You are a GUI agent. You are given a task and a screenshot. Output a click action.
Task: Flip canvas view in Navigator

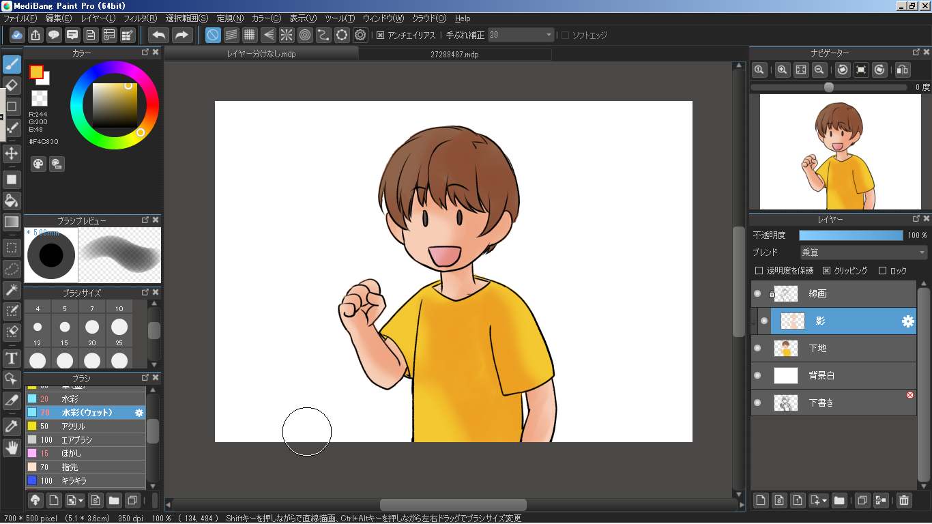pyautogui.click(x=903, y=70)
